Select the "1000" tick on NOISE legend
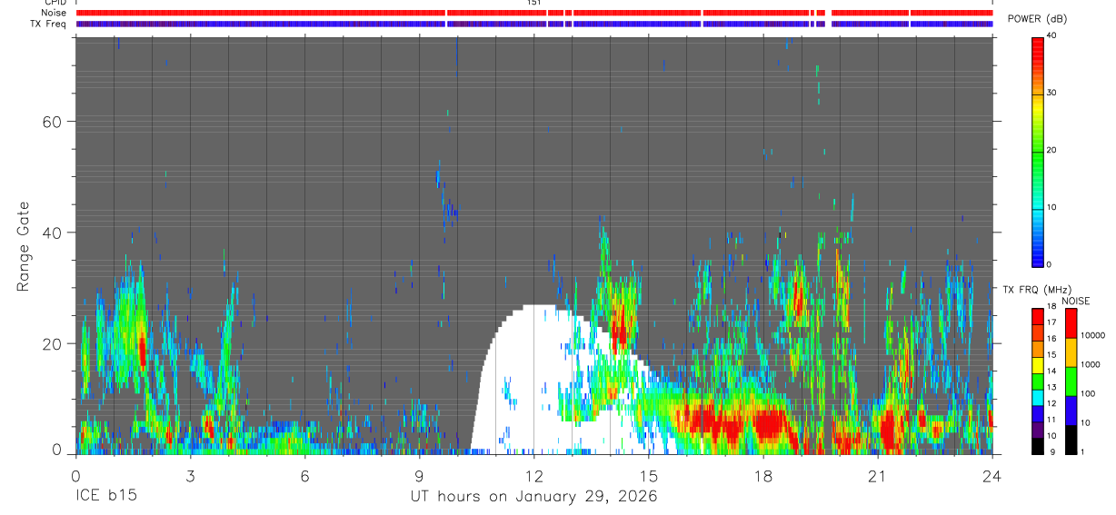The height and width of the screenshot is (515, 1116). click(1091, 364)
